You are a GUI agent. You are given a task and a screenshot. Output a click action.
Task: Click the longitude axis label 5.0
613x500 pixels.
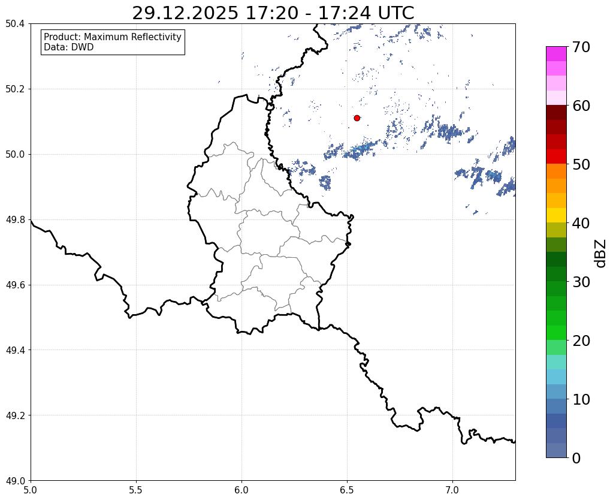pos(31,490)
